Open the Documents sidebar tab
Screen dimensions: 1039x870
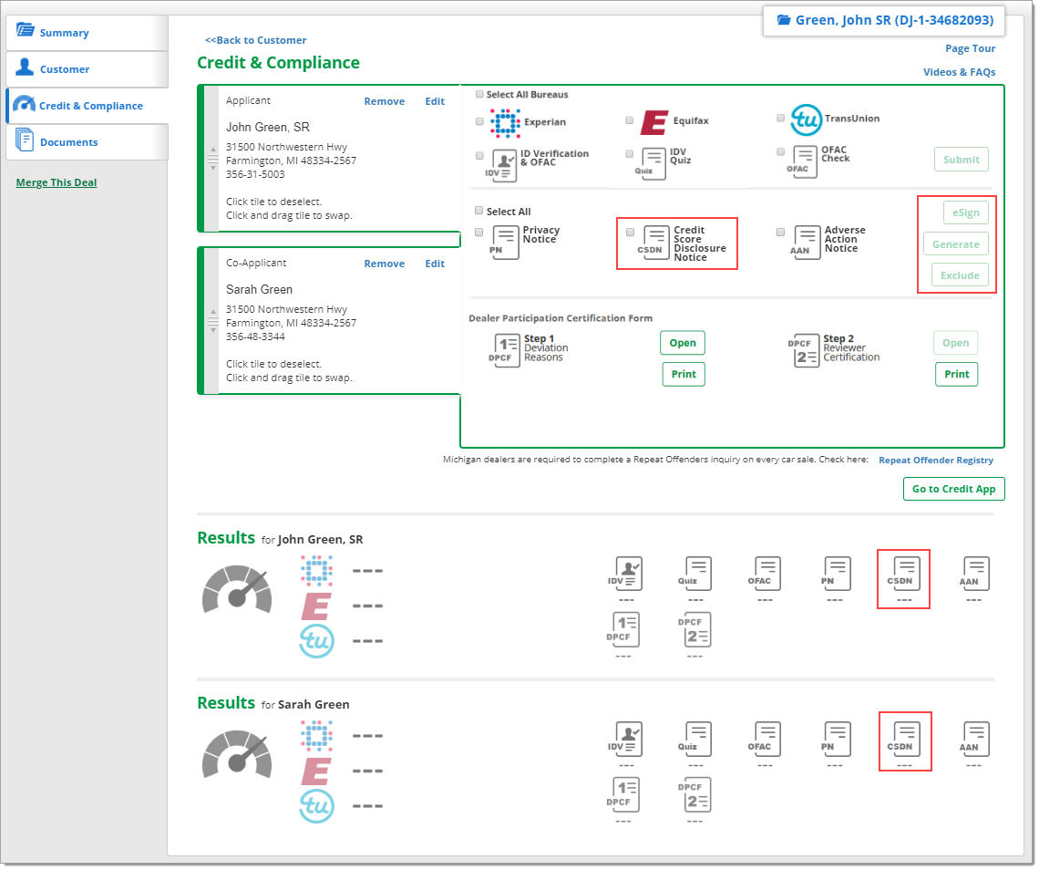coord(87,142)
